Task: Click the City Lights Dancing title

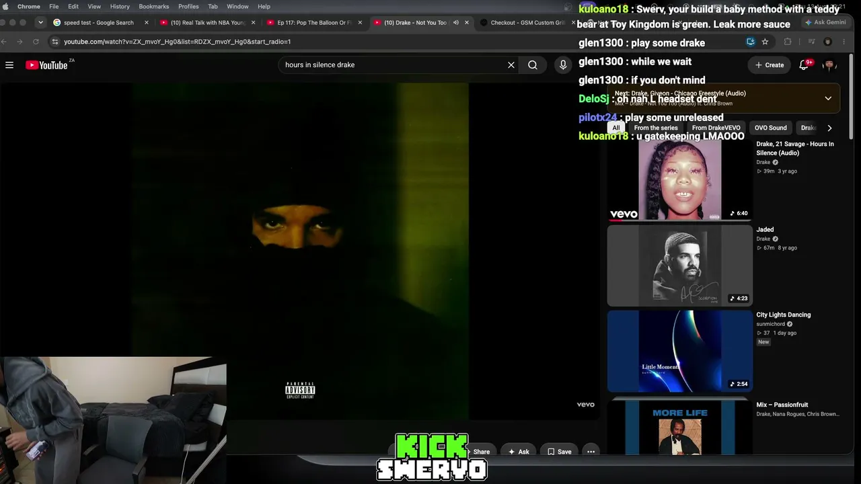Action: click(x=783, y=315)
